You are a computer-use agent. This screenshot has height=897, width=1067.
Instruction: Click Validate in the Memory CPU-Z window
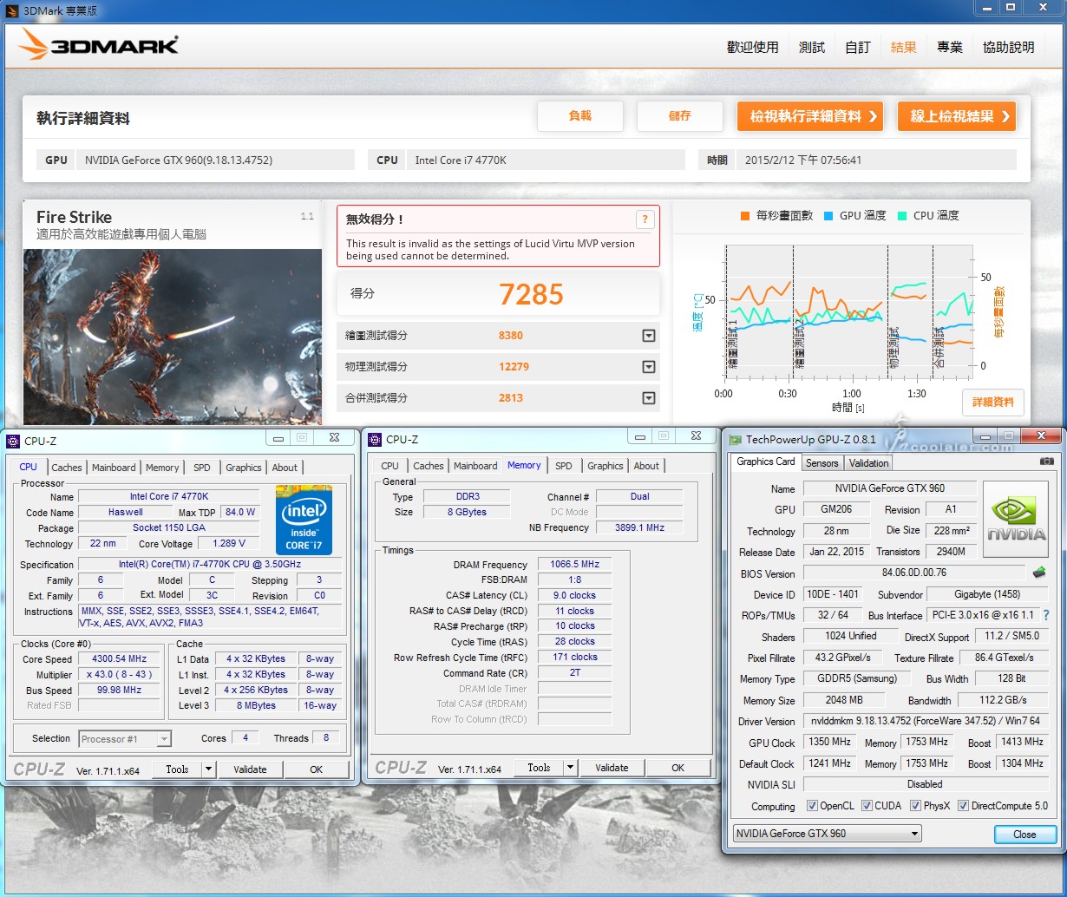pyautogui.click(x=612, y=768)
